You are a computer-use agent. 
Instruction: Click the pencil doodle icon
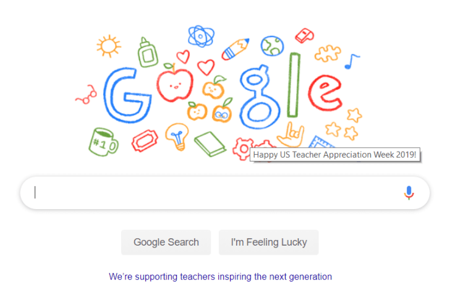[235, 49]
